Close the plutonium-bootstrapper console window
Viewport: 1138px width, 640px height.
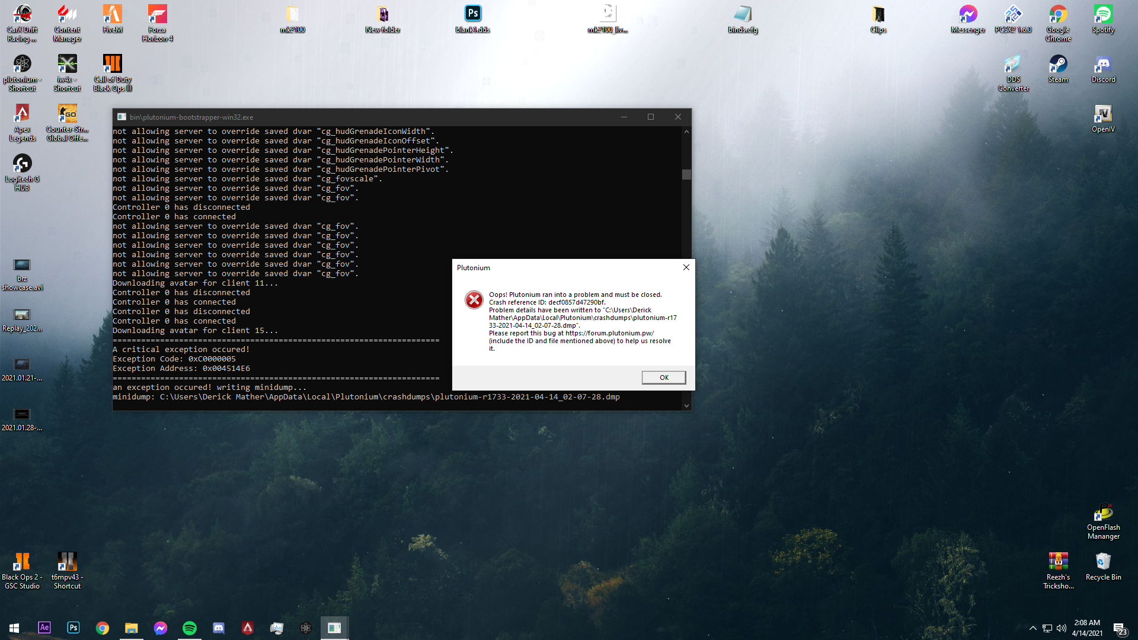tap(678, 117)
